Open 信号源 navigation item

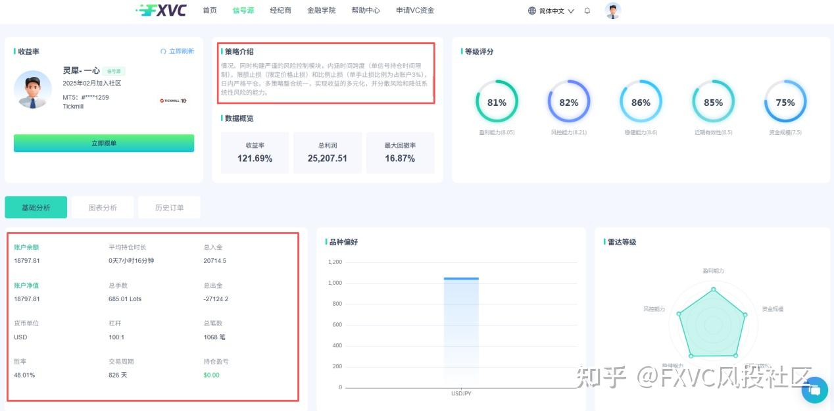243,11
